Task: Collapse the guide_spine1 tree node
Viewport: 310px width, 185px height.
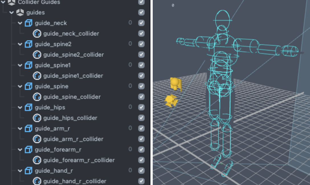Action: pyautogui.click(x=20, y=65)
